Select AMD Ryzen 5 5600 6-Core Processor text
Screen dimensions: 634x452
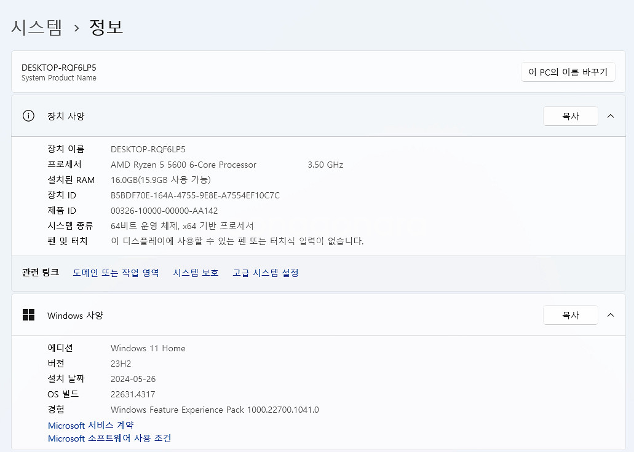pyautogui.click(x=184, y=165)
